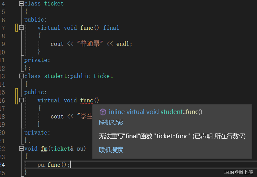Select line number 9 in the gutter
Screen dimensions: 257x177
click(x=3, y=44)
